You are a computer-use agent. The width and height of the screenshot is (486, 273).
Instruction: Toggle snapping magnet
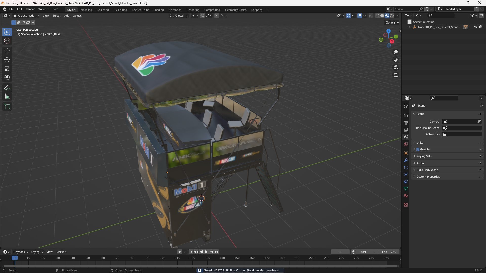pos(202,16)
